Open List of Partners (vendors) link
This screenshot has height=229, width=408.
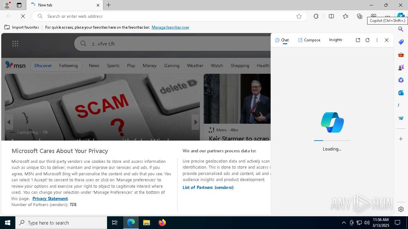[x=208, y=187]
